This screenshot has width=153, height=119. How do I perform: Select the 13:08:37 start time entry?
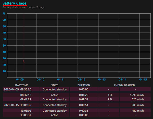point(26,115)
